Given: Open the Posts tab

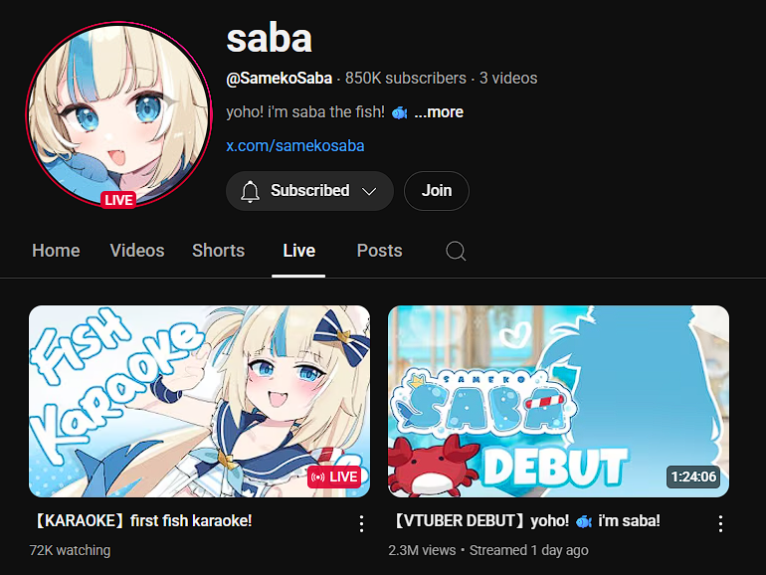Looking at the screenshot, I should 379,251.
